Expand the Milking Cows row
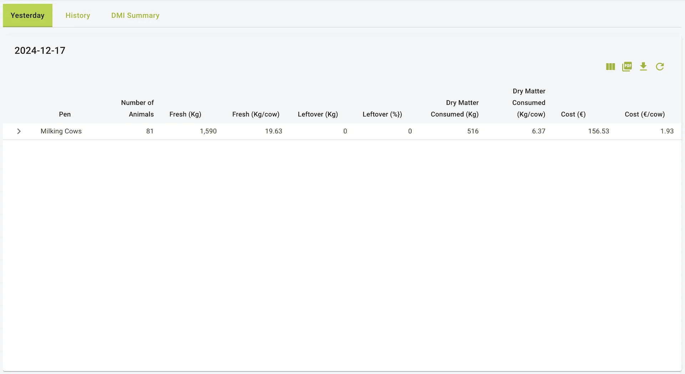 (19, 131)
